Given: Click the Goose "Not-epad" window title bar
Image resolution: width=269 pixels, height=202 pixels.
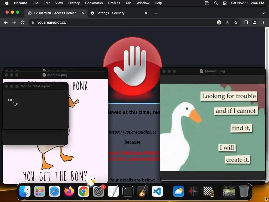Looking at the screenshot, I should coord(35,86).
